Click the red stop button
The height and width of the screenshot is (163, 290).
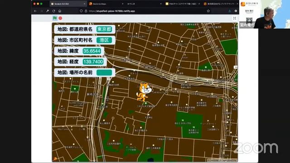[60, 18]
